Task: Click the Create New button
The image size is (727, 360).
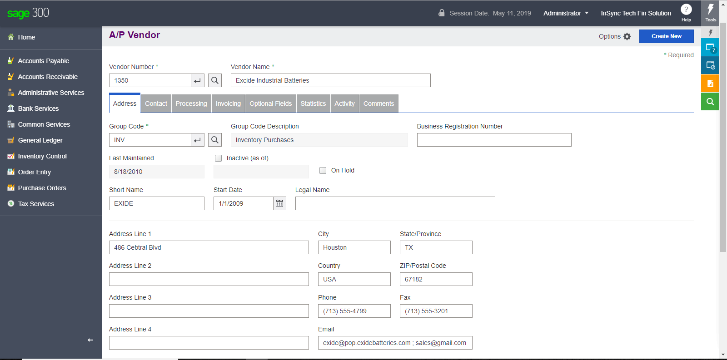Action: click(667, 36)
